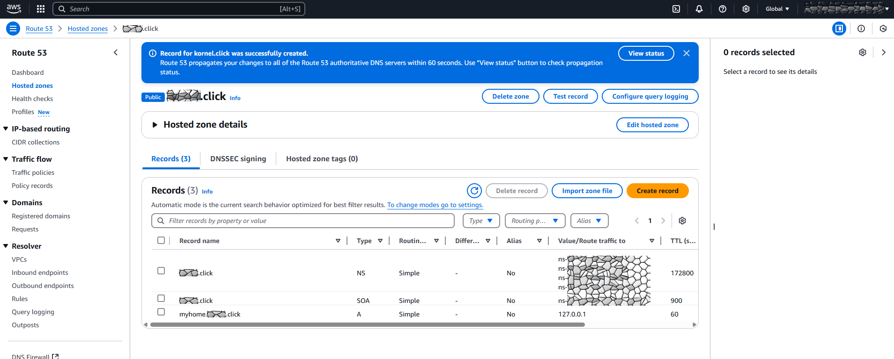Expand Hosted zone details section
Image resolution: width=894 pixels, height=359 pixels.
tap(155, 125)
